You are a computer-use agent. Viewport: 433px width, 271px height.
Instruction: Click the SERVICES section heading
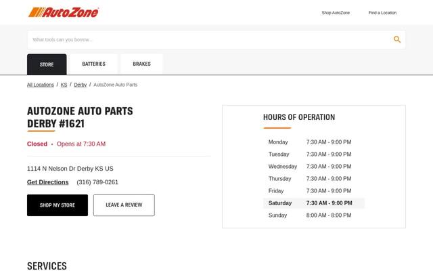tap(47, 266)
